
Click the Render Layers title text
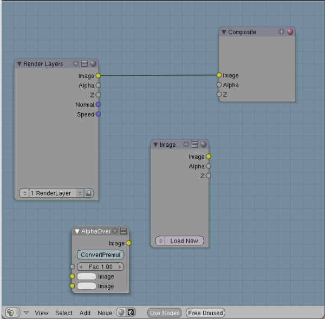coord(43,64)
